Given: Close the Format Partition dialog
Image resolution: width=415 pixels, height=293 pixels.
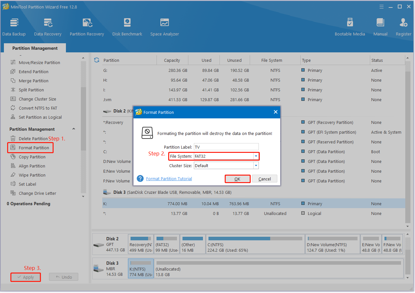Looking at the screenshot, I should [x=275, y=112].
